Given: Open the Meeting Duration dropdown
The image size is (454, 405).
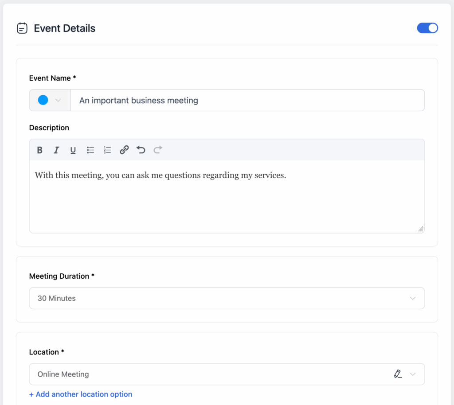Looking at the screenshot, I should pos(412,298).
